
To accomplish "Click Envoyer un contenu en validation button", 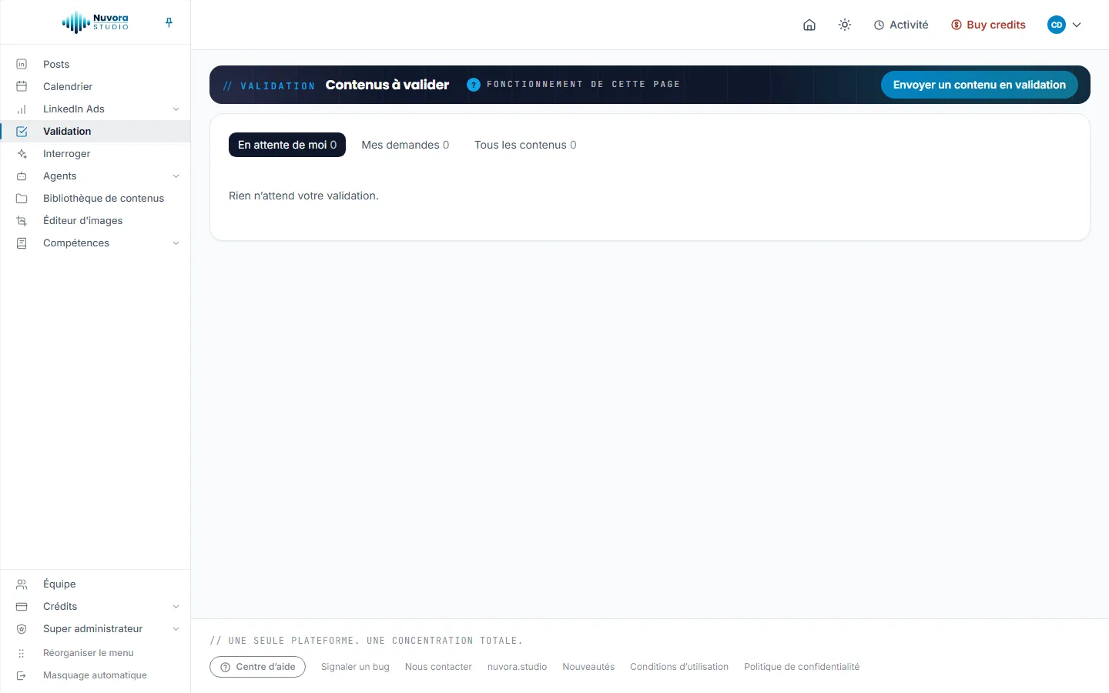I will 979,85.
